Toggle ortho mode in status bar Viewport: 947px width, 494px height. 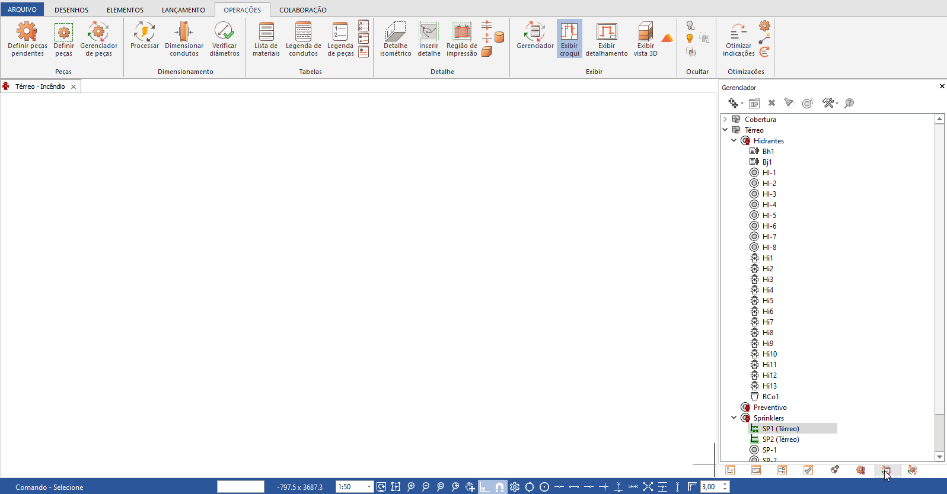(485, 487)
